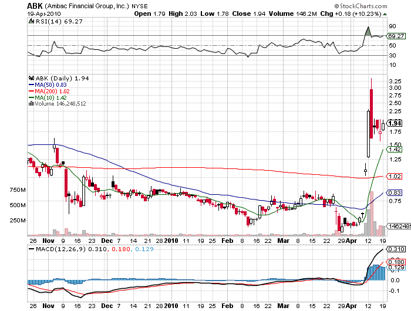Click the company name Ambac Financial Group, Inc.
This screenshot has height=311, width=411.
click(87, 6)
